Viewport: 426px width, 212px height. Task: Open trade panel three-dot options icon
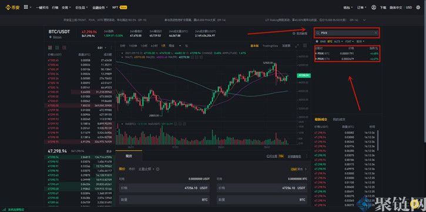coord(307,156)
